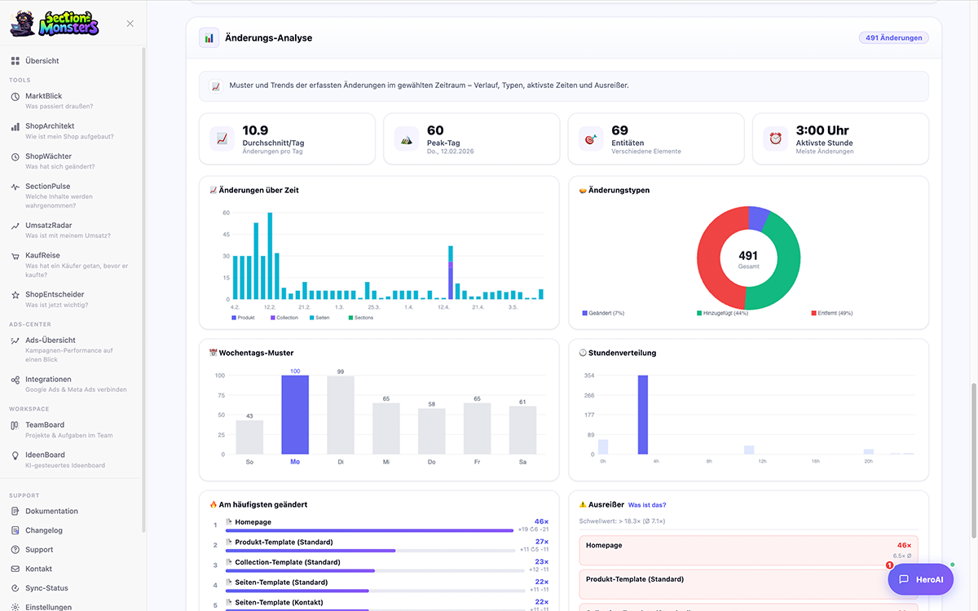Toggle the Collection legend entry

[284, 318]
